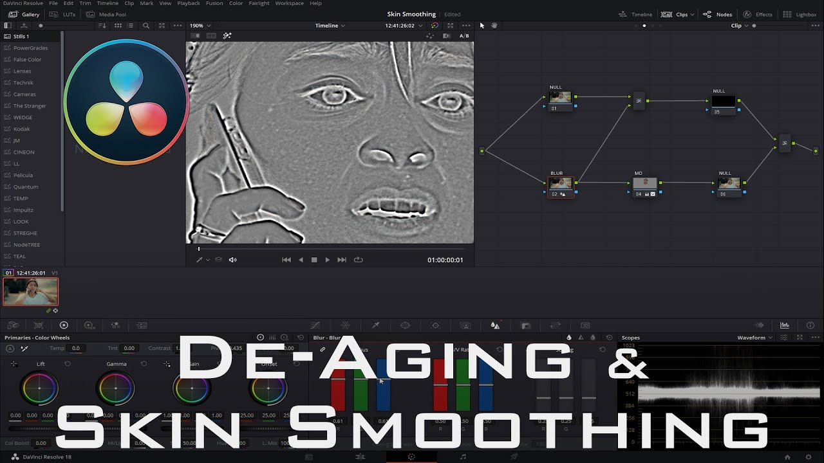Toggle loop playback in viewer

pos(359,260)
